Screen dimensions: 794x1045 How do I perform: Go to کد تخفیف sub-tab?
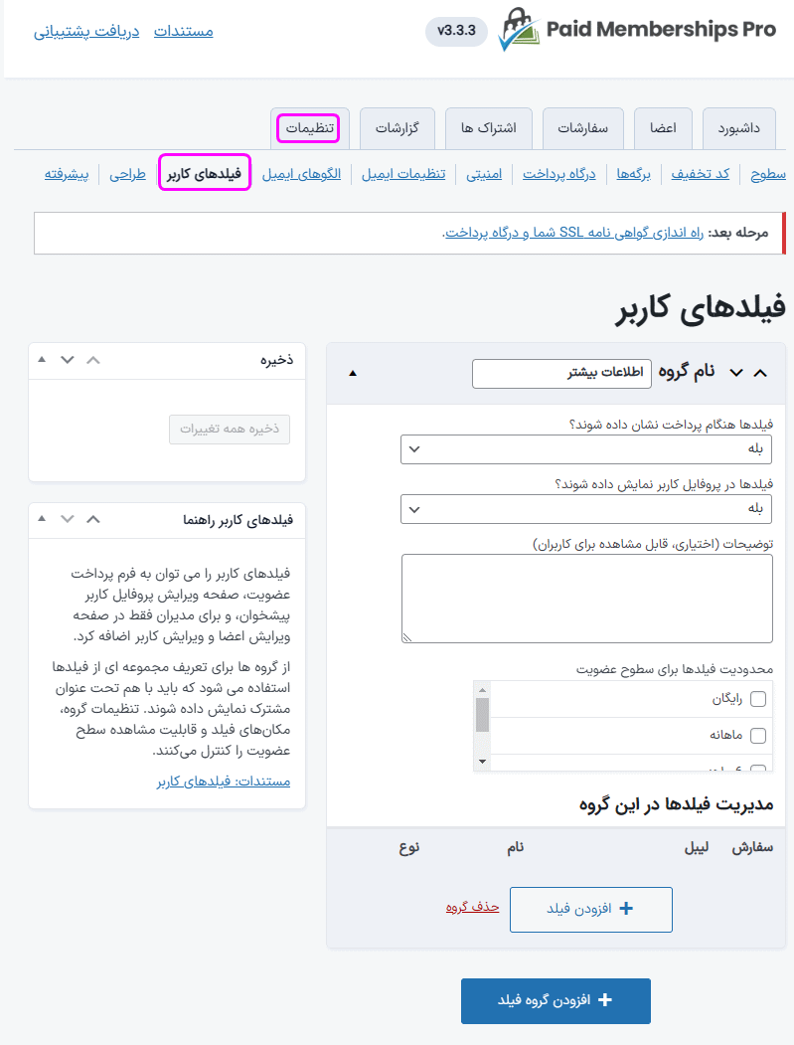click(x=700, y=174)
